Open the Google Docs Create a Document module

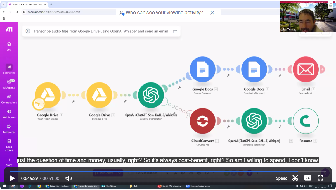tap(202, 70)
